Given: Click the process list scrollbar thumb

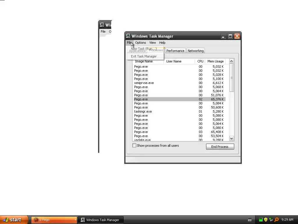Looking at the screenshot, I should tap(231, 78).
